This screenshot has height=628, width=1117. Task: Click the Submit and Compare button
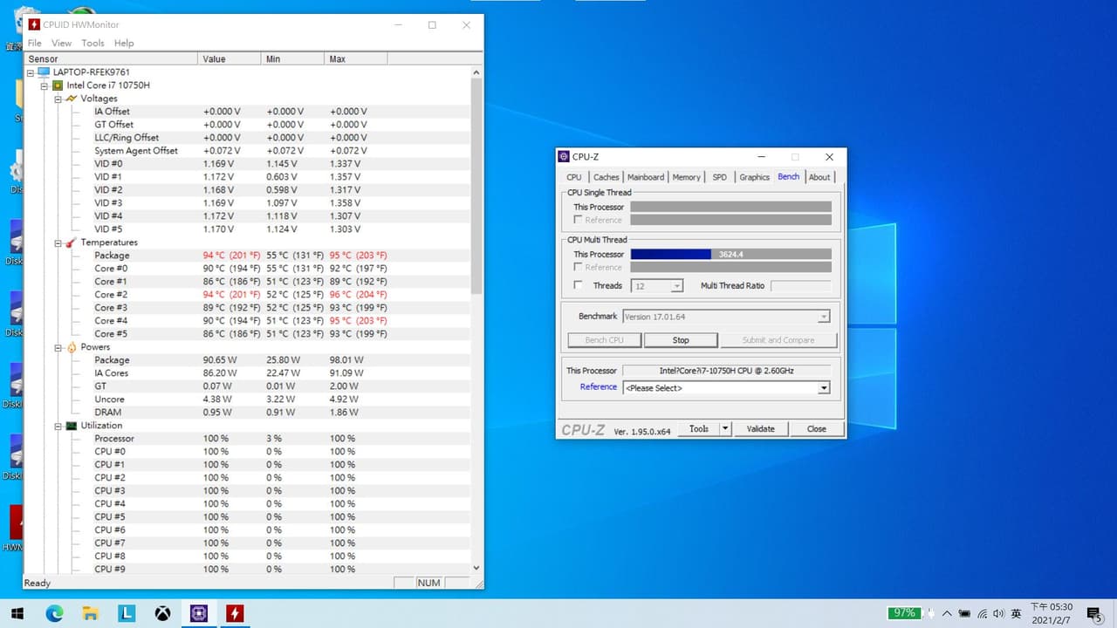click(x=778, y=340)
